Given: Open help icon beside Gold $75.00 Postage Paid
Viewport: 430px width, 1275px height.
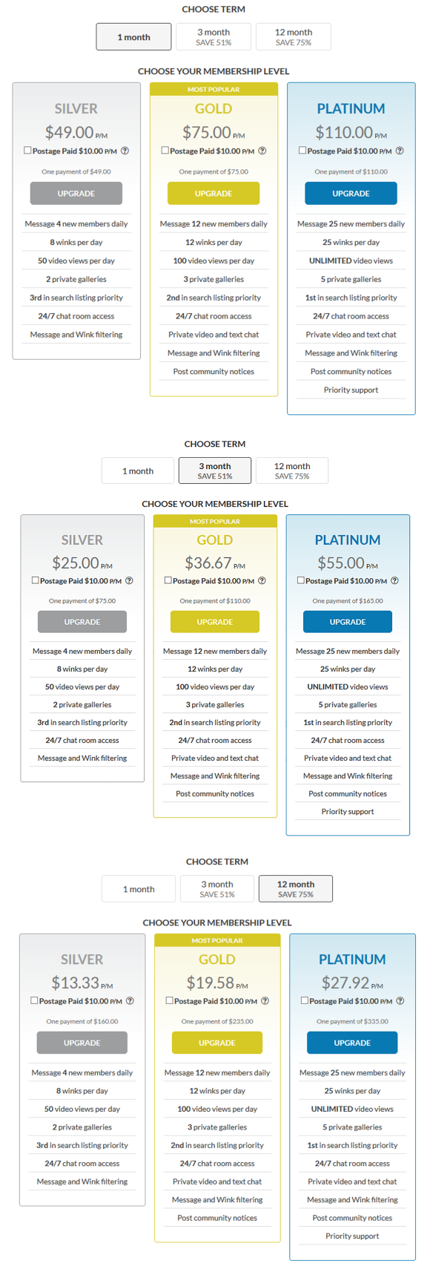Looking at the screenshot, I should tap(262, 151).
